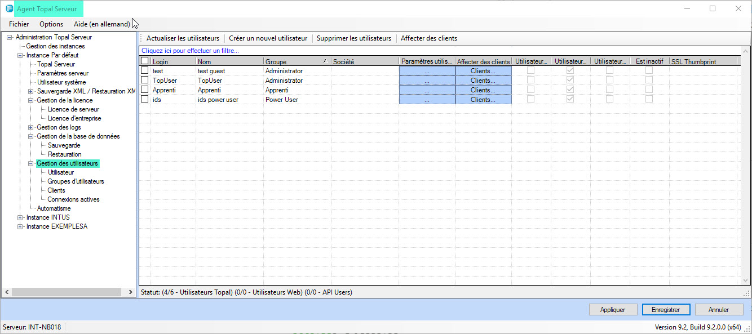The image size is (752, 334).
Task: Toggle the select-all checkbox in grid header
Action: [145, 61]
